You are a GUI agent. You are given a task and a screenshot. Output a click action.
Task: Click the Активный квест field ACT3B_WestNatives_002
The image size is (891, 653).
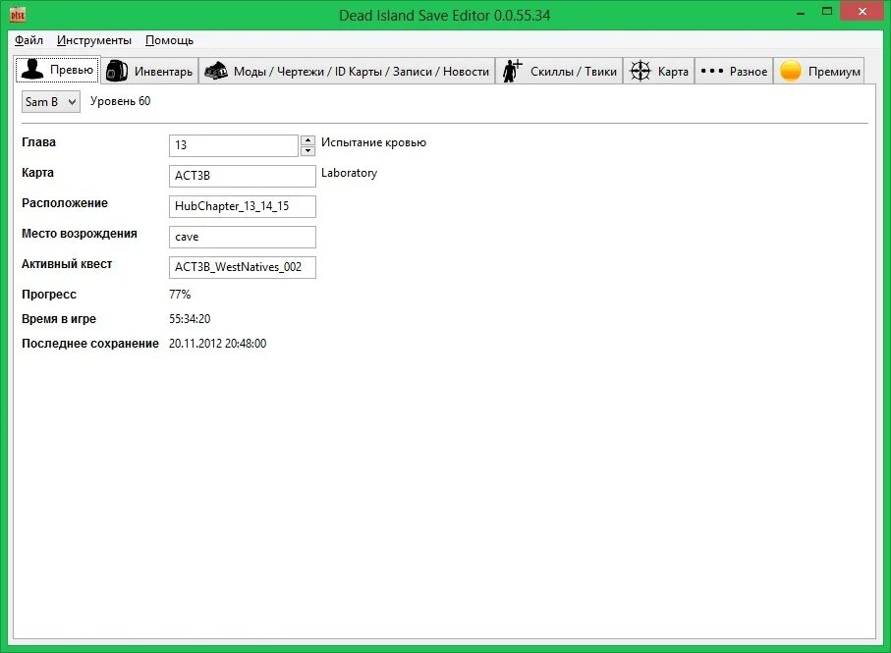pyautogui.click(x=243, y=267)
